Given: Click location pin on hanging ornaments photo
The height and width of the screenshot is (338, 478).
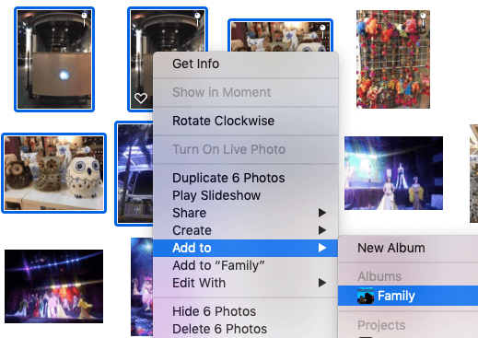Looking at the screenshot, I should tap(423, 19).
